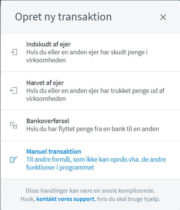
Task: Click the Bankoverførsel transfer icon
Action: point(14,125)
